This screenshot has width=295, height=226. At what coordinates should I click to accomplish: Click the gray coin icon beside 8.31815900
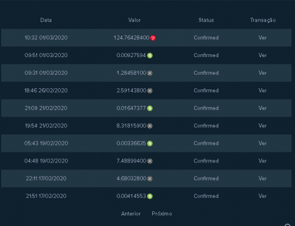click(x=150, y=126)
